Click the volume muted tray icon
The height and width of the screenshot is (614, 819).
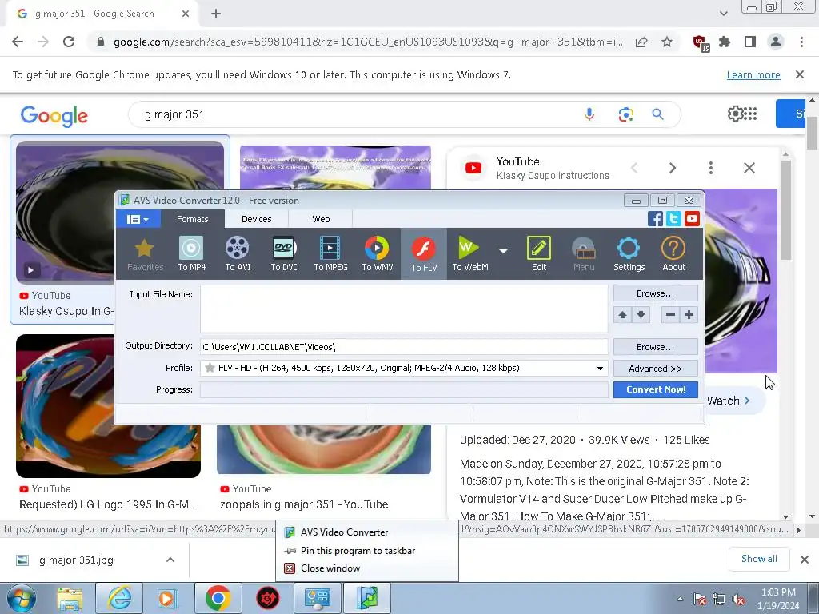738,599
